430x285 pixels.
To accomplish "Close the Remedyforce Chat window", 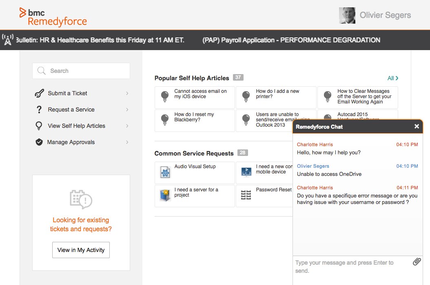I will point(417,126).
